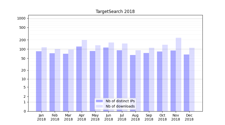Click the 'Nb of distinct IPs' legend label
225x125 pixels.
point(120,101)
